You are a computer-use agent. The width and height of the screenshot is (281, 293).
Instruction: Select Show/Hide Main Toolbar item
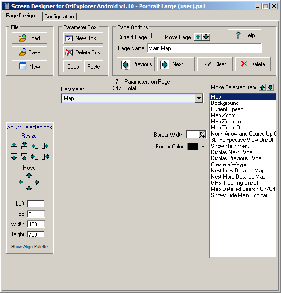pos(243,195)
